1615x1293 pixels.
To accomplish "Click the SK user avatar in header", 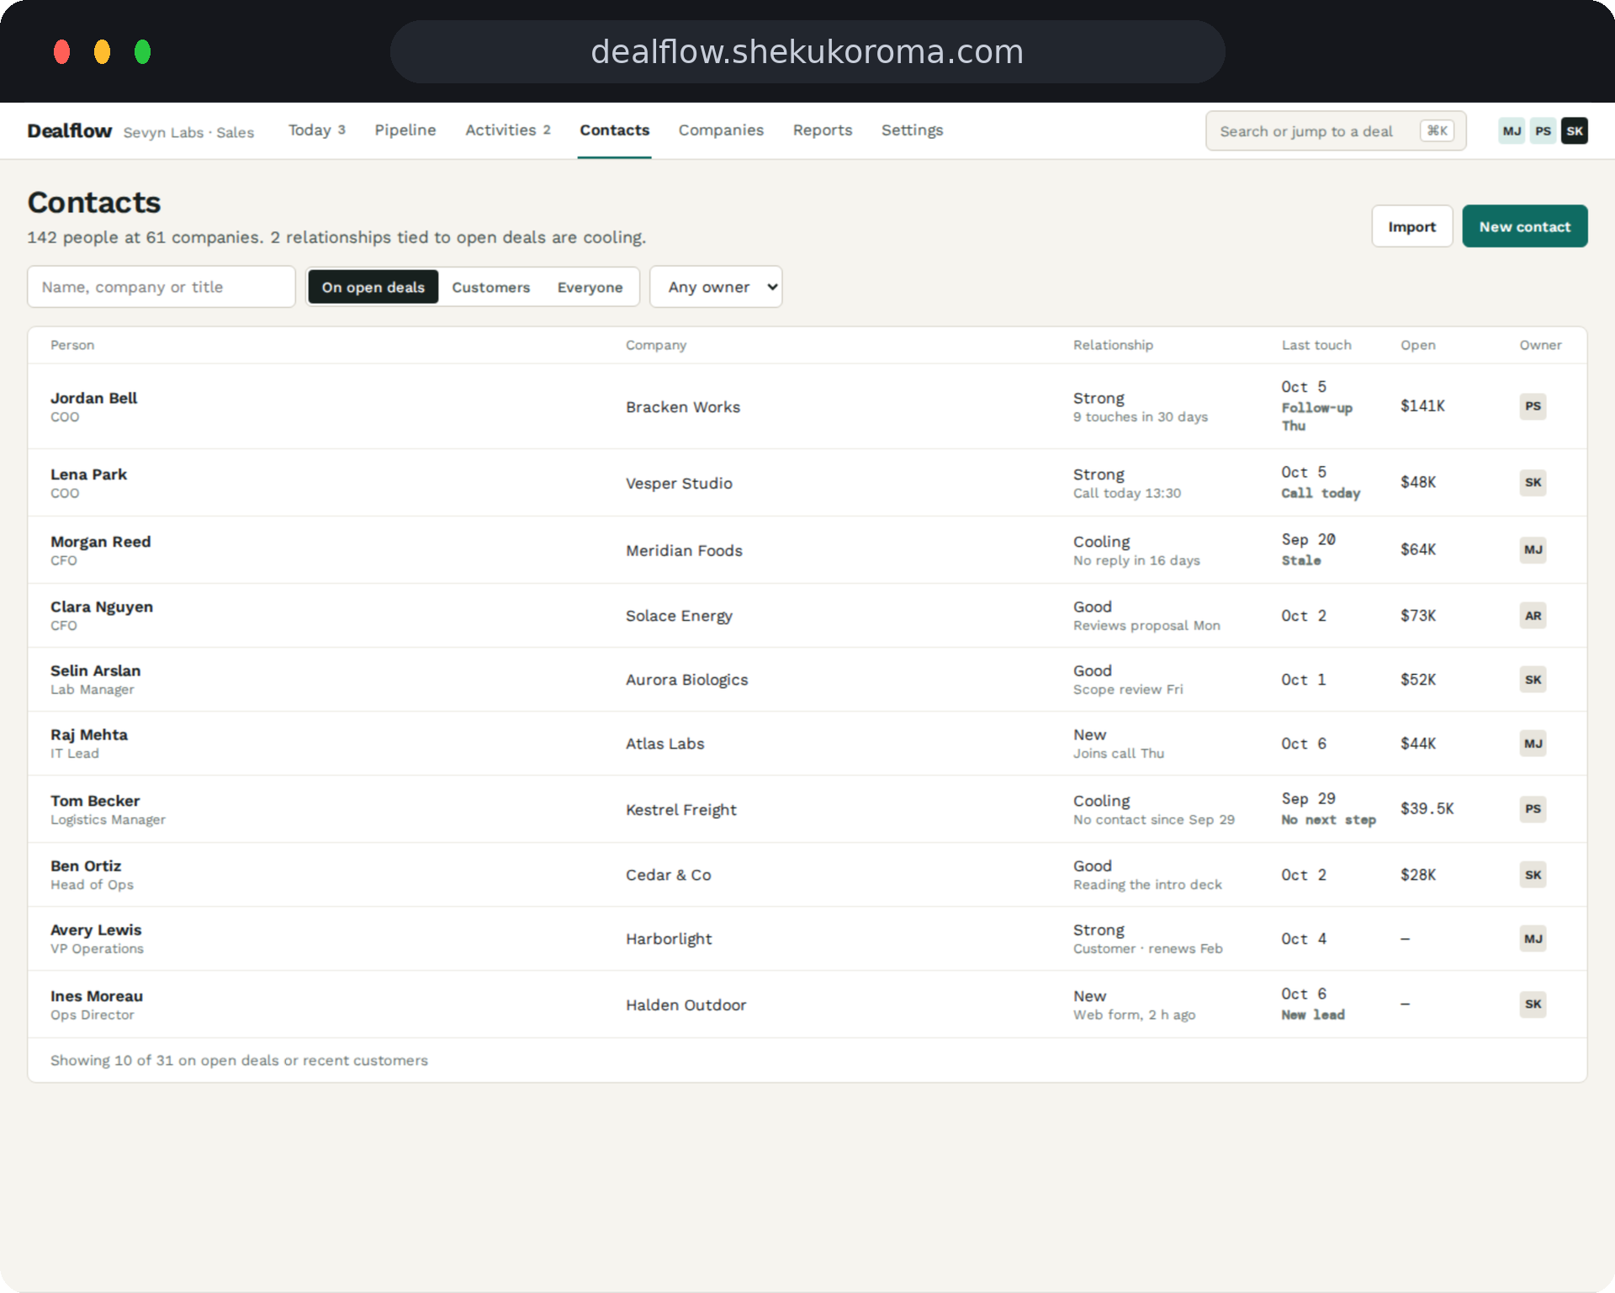I will pyautogui.click(x=1575, y=131).
